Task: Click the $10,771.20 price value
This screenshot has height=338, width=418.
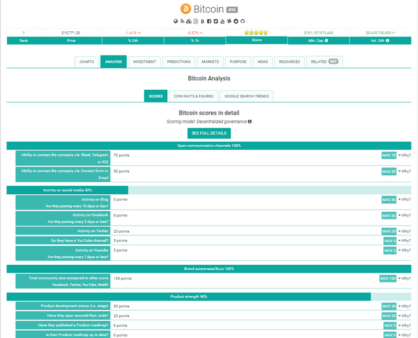Action: [x=71, y=33]
